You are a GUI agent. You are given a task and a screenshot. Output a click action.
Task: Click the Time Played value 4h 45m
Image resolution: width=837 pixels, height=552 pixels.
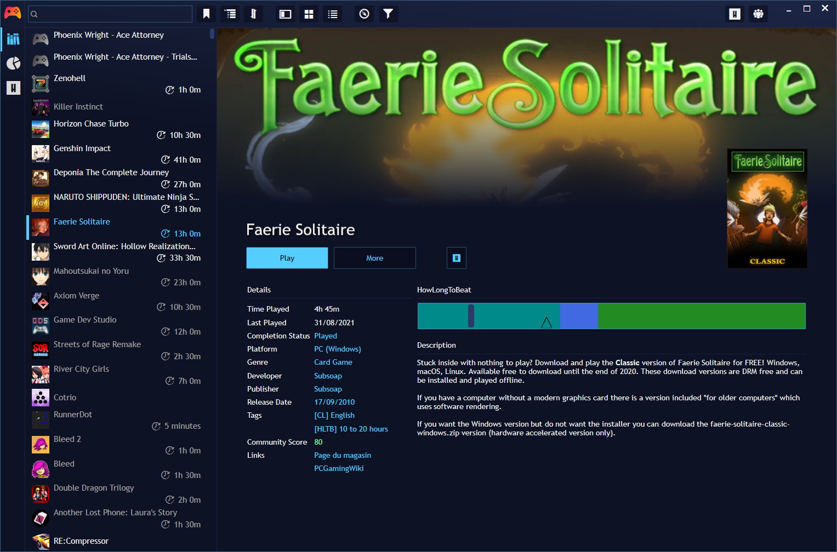[x=327, y=309]
